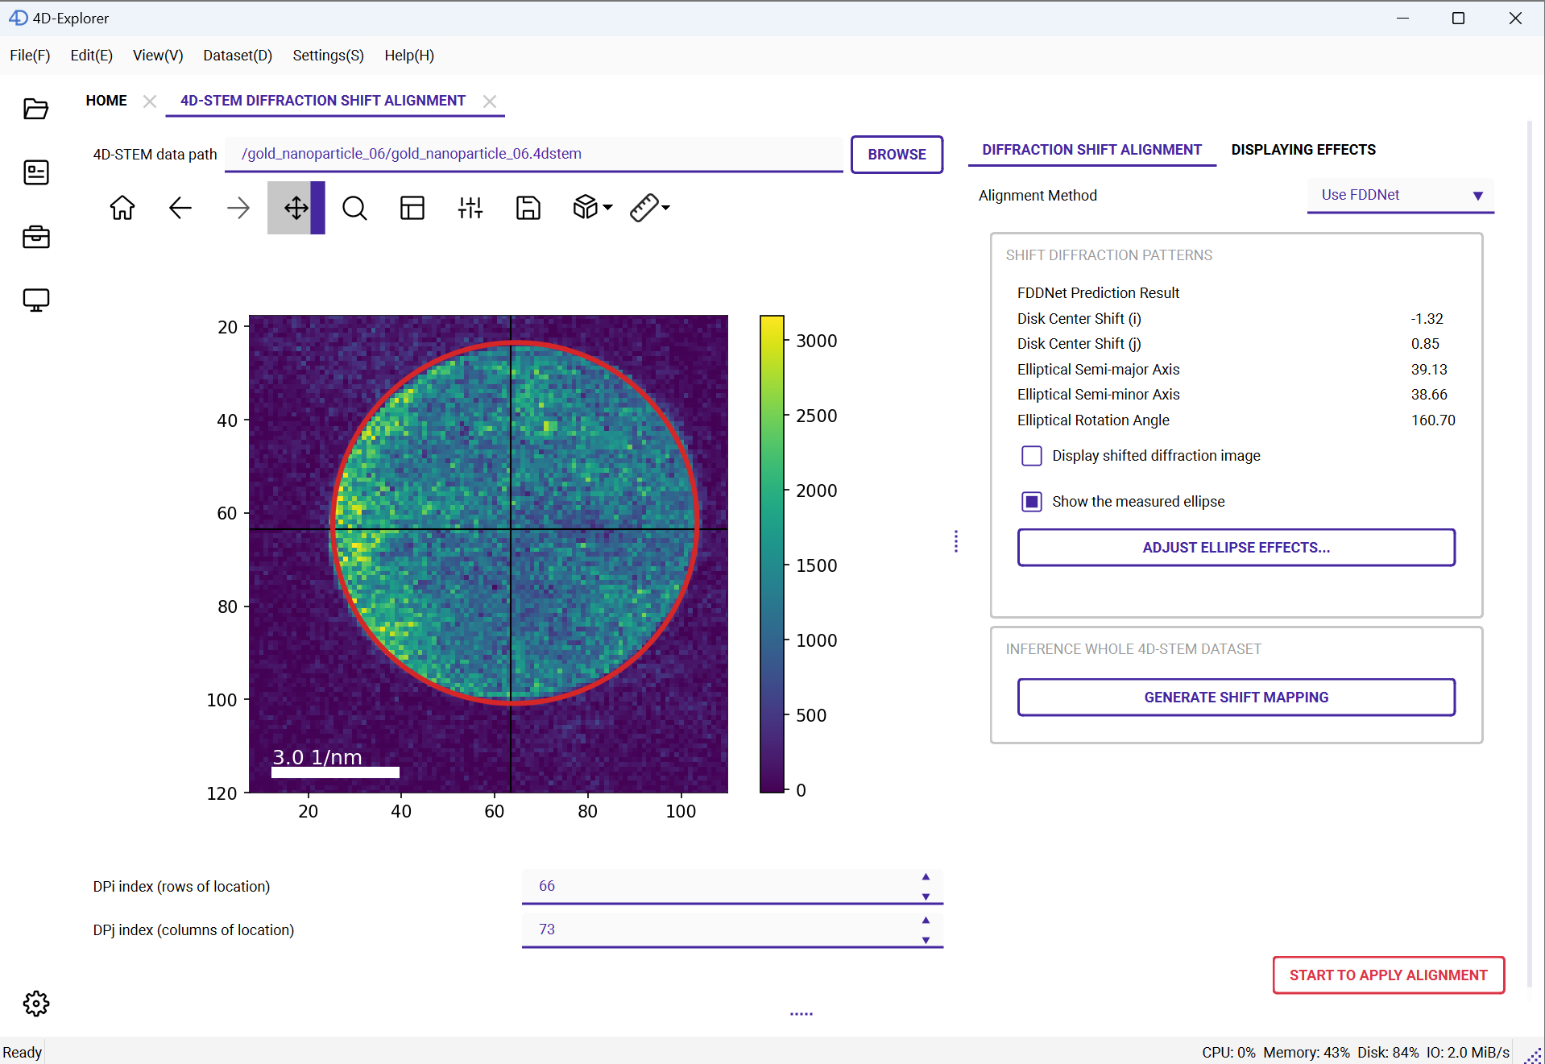Select Diffraction Shift Alignment panel tab
Viewport: 1545px width, 1064px height.
[x=1091, y=150]
